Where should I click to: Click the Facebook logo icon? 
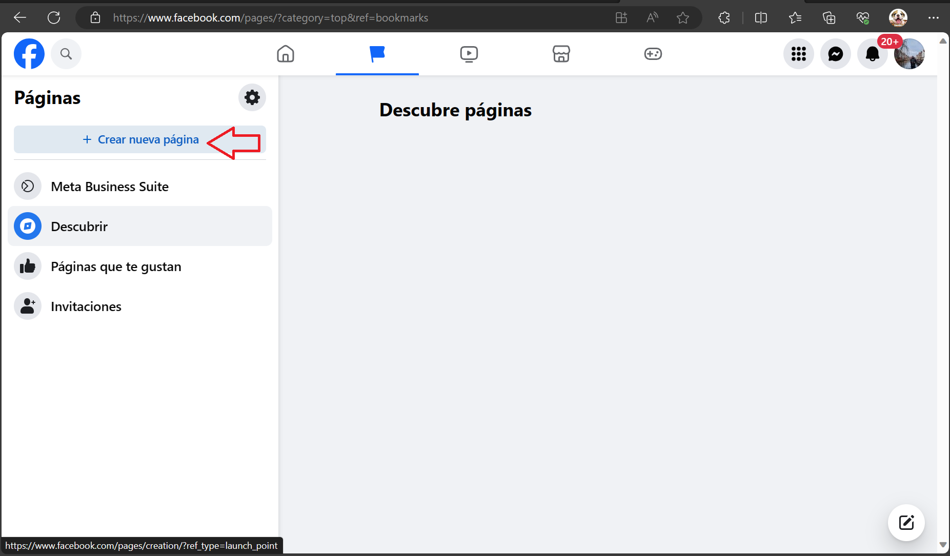29,54
